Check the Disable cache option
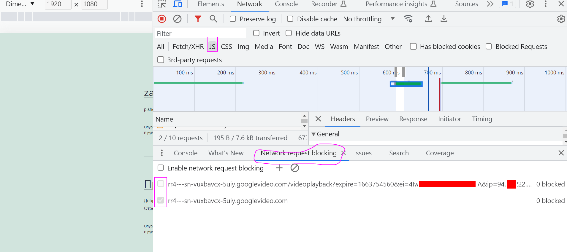 (290, 19)
